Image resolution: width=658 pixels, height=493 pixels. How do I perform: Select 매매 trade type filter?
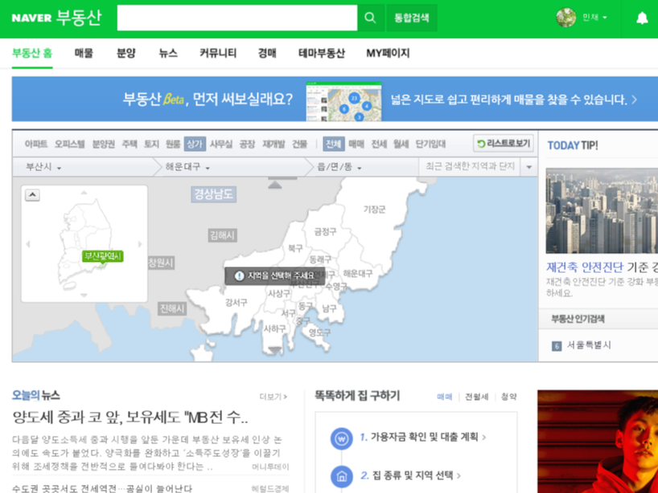356,144
